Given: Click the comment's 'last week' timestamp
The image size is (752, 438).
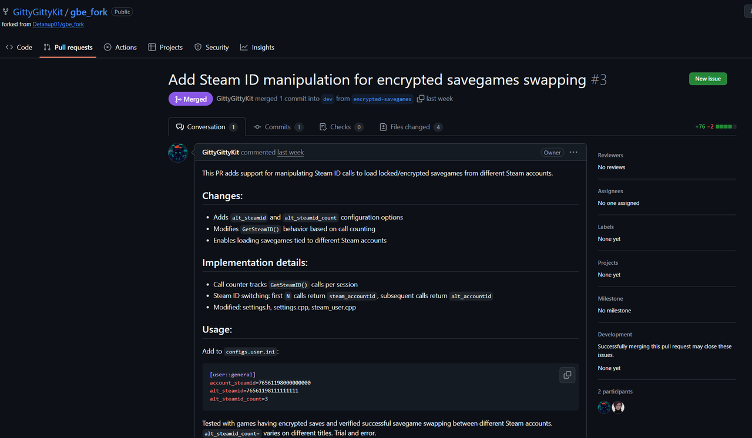Looking at the screenshot, I should (x=291, y=152).
